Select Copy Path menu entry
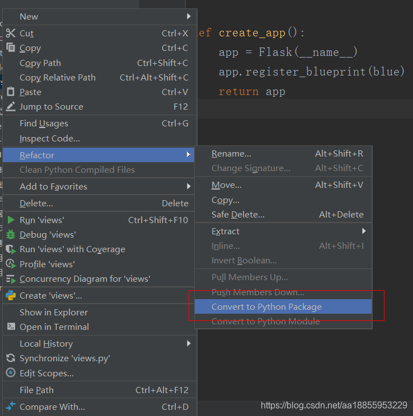The width and height of the screenshot is (413, 416). click(100, 63)
